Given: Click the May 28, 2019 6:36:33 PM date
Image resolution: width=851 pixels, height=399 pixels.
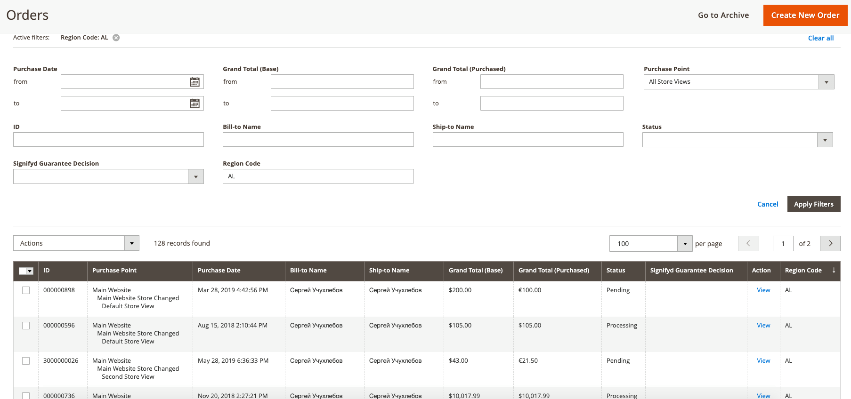Looking at the screenshot, I should pyautogui.click(x=233, y=360).
